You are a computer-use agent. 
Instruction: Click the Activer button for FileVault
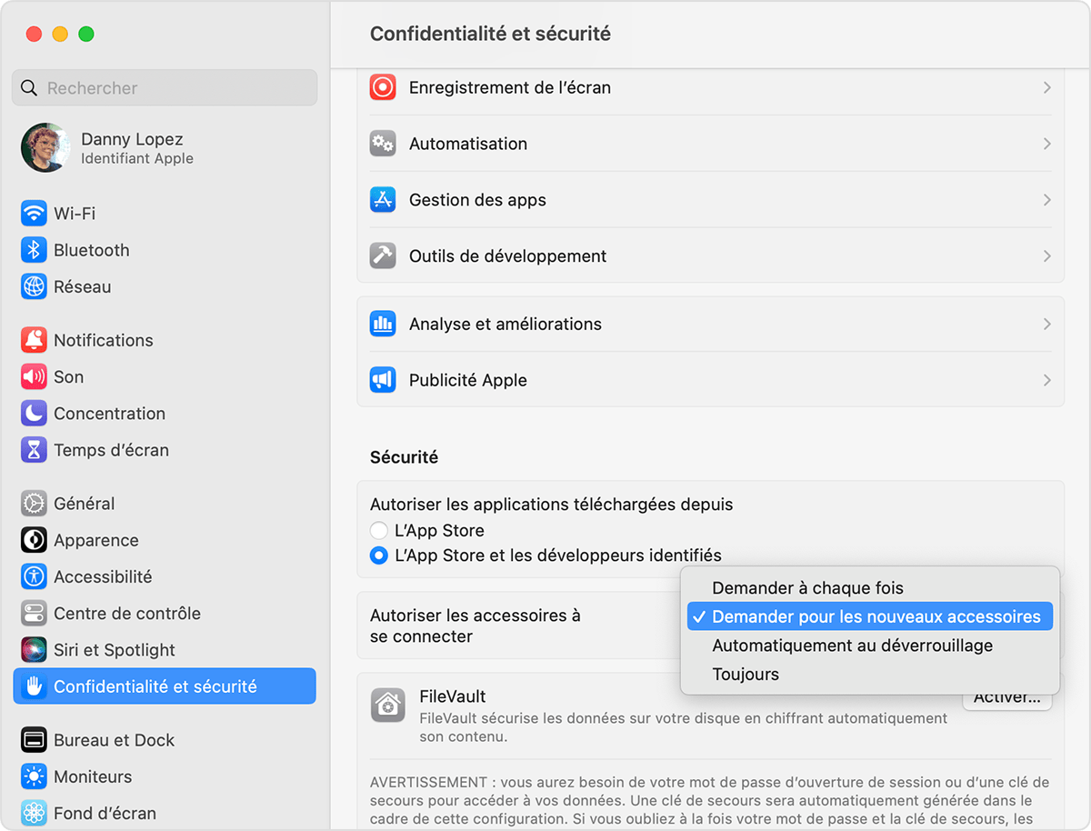click(1007, 696)
